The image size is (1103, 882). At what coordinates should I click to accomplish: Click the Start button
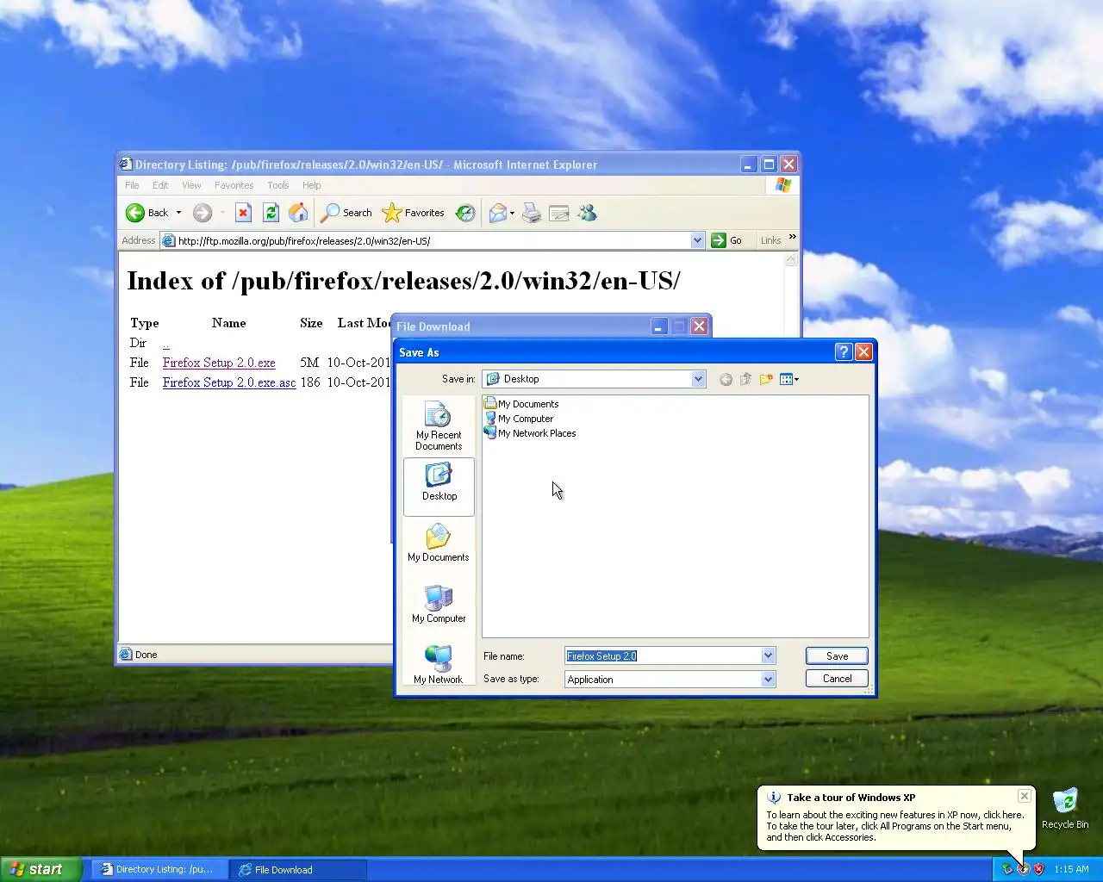pos(41,869)
